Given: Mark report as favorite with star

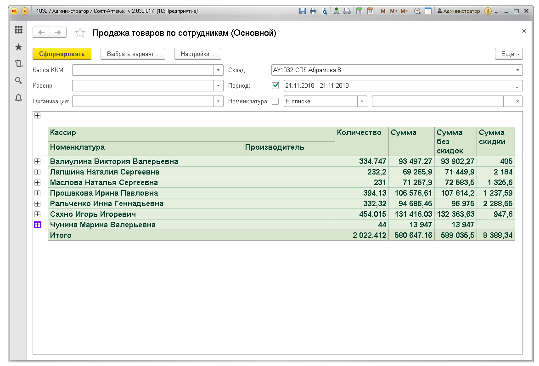Looking at the screenshot, I should click(80, 33).
